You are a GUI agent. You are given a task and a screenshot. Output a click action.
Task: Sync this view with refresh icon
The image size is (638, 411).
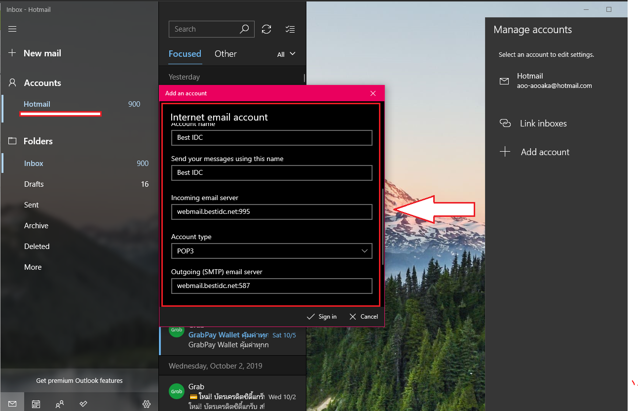tap(266, 29)
